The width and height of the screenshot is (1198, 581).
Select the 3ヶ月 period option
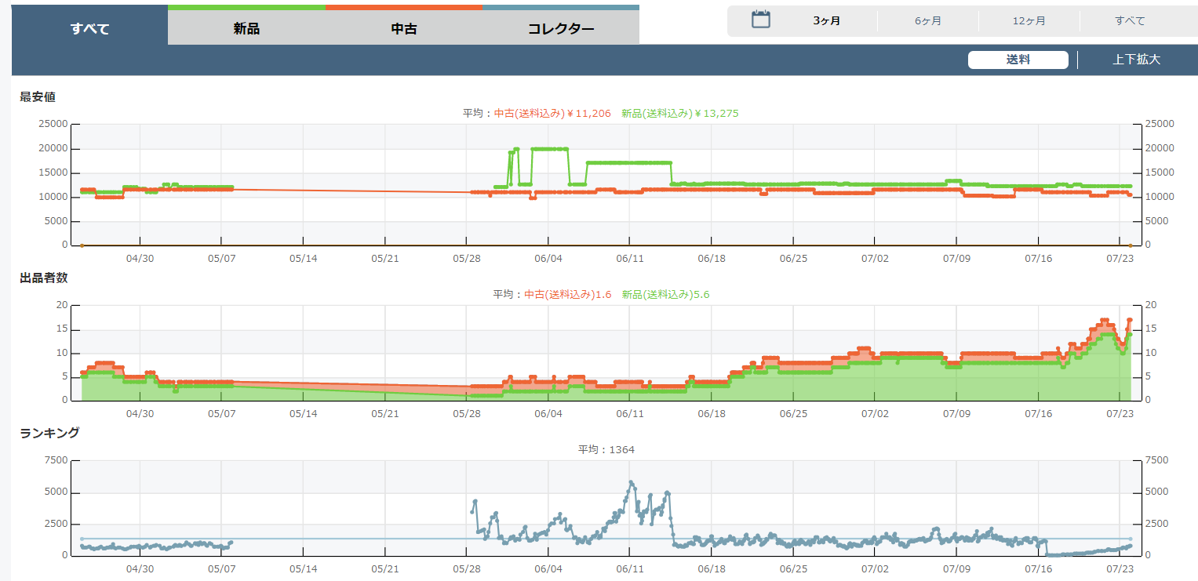point(826,21)
